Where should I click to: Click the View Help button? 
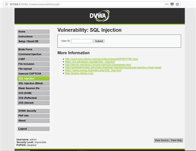pos(176,140)
